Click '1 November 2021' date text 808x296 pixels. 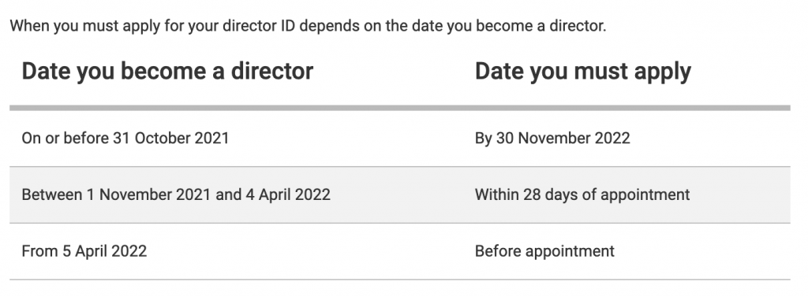click(155, 194)
